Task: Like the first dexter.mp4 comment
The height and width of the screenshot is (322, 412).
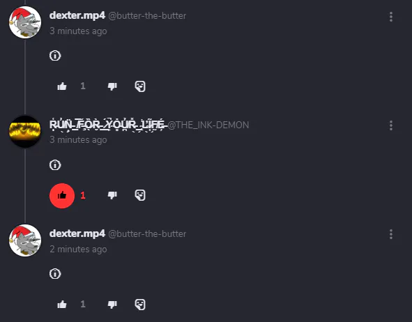Action: point(62,86)
